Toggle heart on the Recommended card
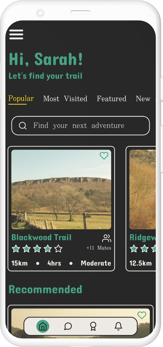This screenshot has height=347, width=163. (x=142, y=315)
